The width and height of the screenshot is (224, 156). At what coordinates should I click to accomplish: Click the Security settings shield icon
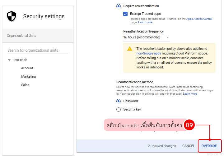[12, 16]
